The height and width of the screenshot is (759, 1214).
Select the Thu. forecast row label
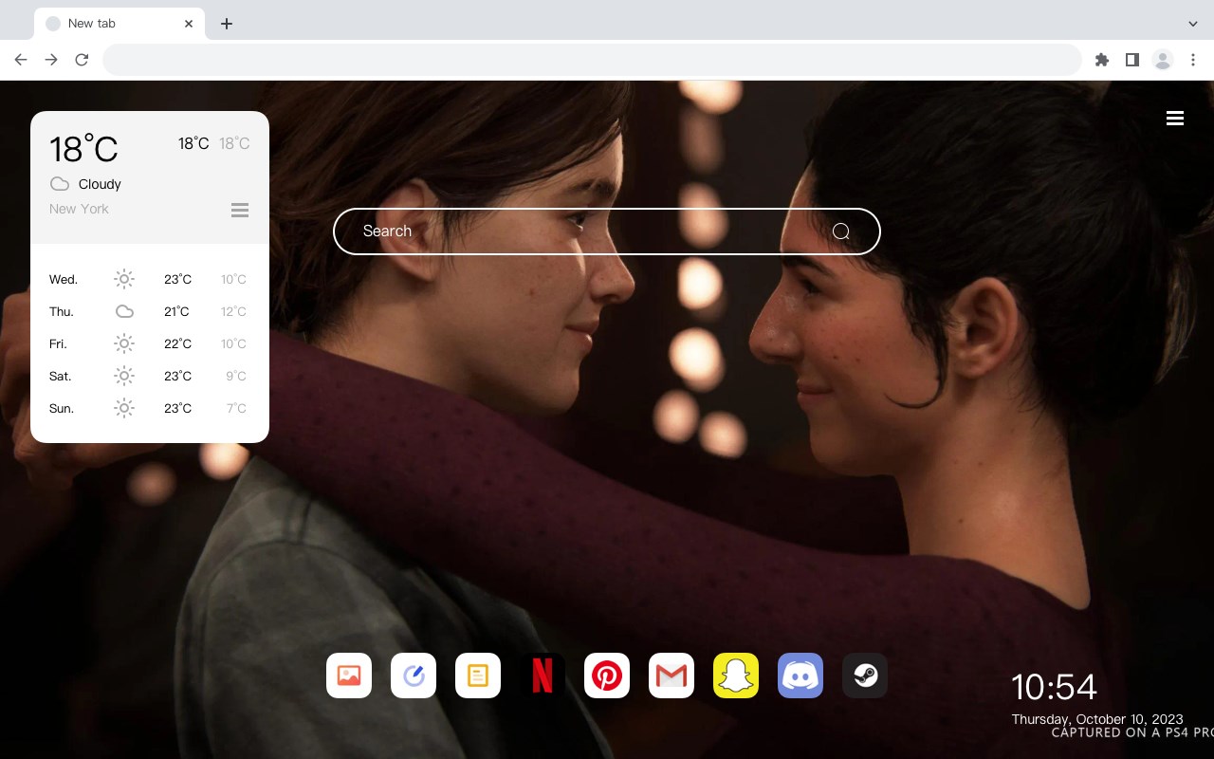[62, 311]
